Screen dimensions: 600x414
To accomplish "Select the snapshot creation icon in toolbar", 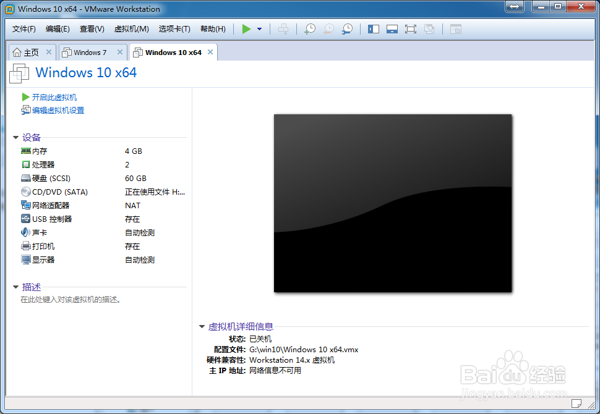I will click(x=309, y=28).
